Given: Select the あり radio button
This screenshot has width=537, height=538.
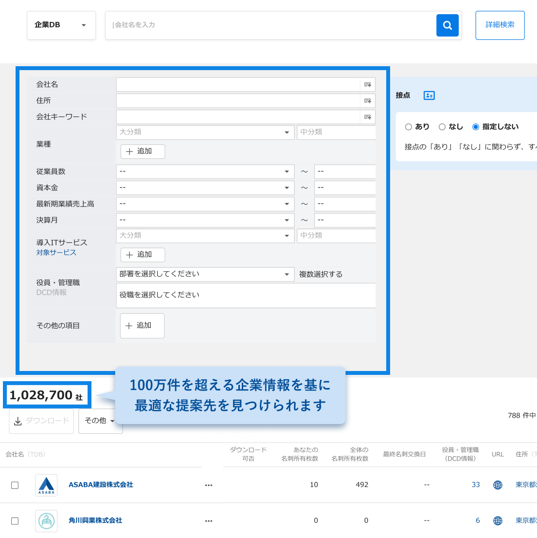Looking at the screenshot, I should point(409,127).
